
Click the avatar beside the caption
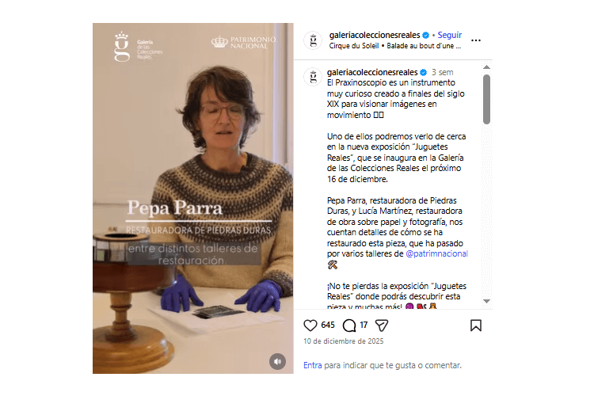coord(313,77)
